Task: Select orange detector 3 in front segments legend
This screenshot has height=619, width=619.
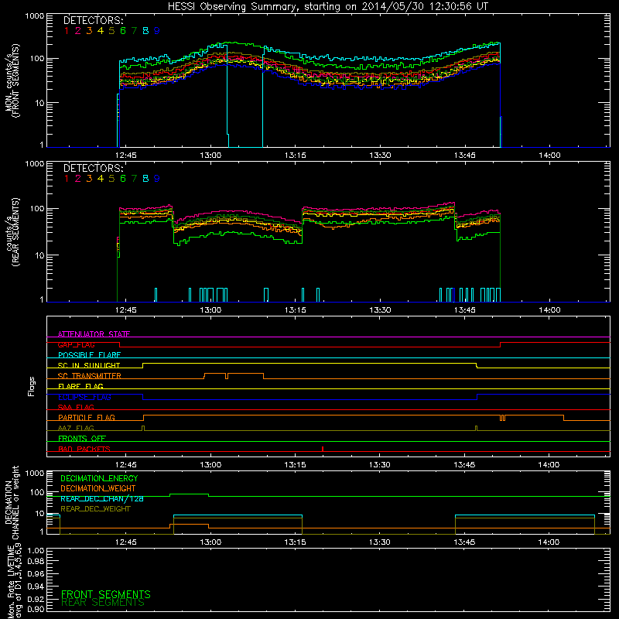Action: 89,31
